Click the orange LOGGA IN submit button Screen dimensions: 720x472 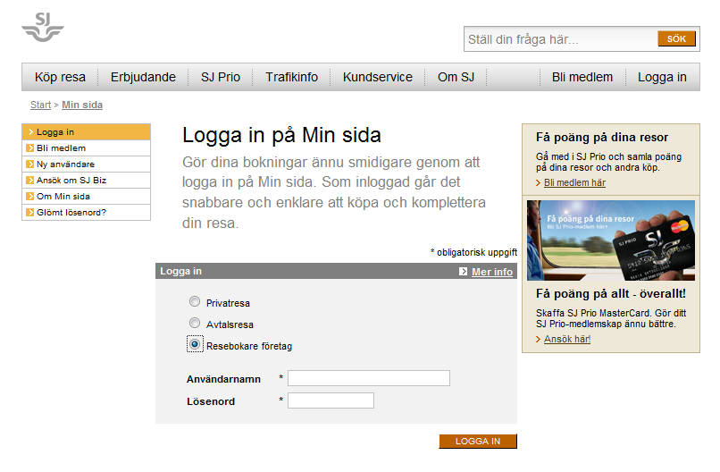(x=478, y=442)
